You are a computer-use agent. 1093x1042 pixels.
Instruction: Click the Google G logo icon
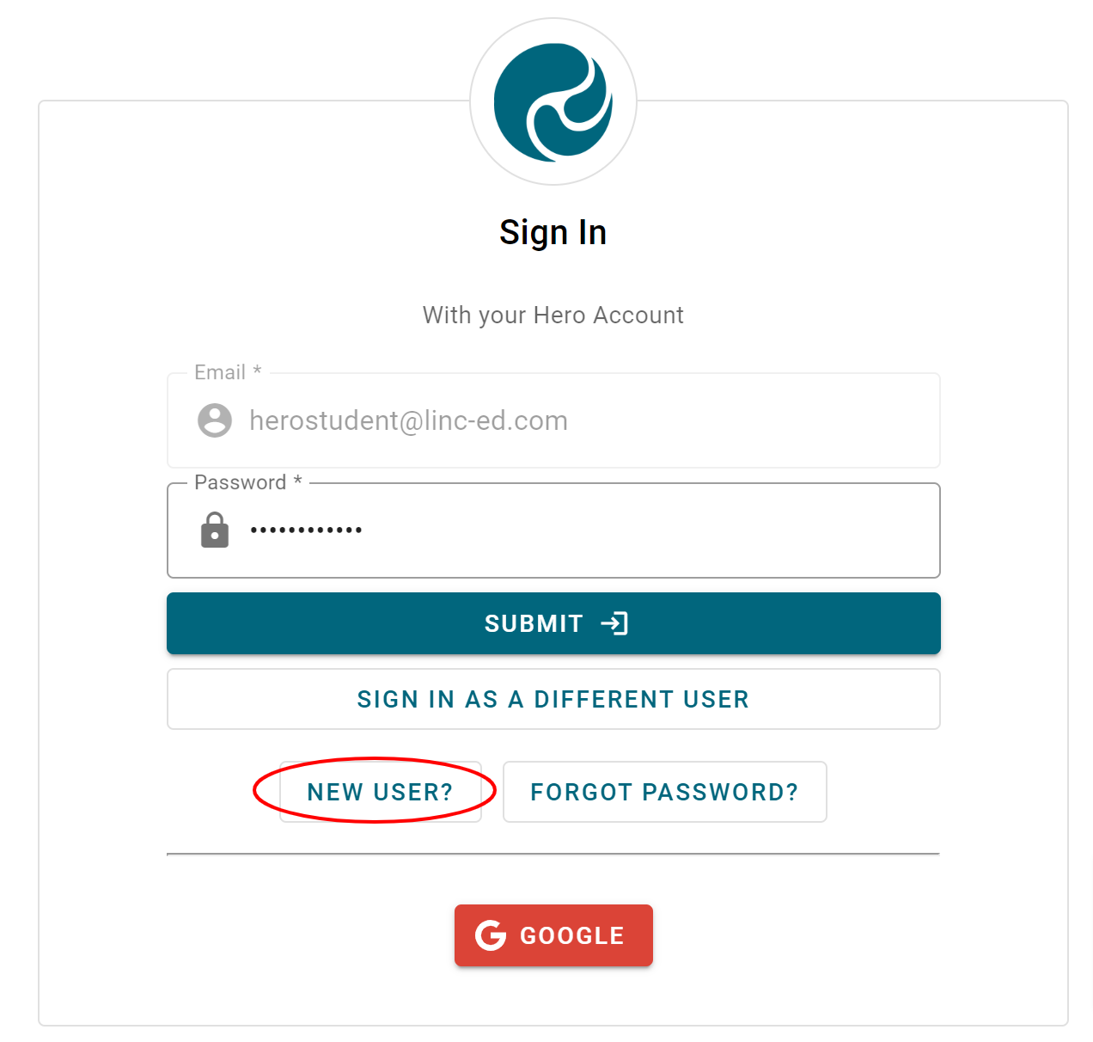[x=491, y=935]
